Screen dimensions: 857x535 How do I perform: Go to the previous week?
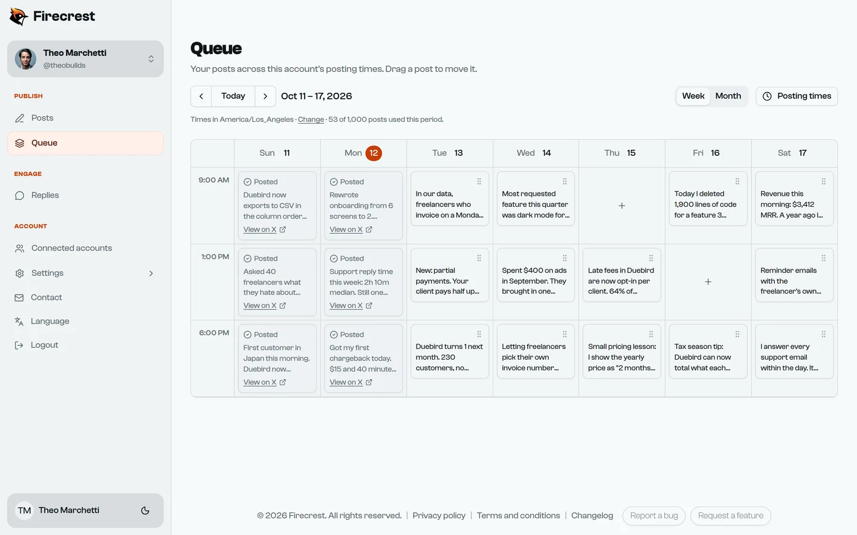click(x=201, y=96)
